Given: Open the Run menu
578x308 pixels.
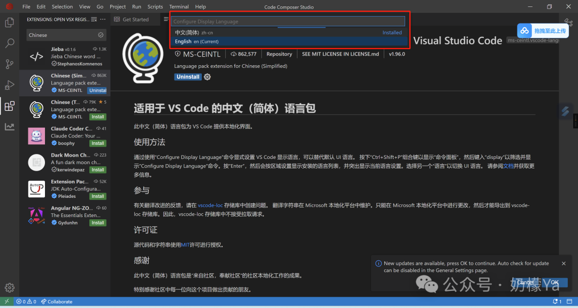Looking at the screenshot, I should 136,6.
